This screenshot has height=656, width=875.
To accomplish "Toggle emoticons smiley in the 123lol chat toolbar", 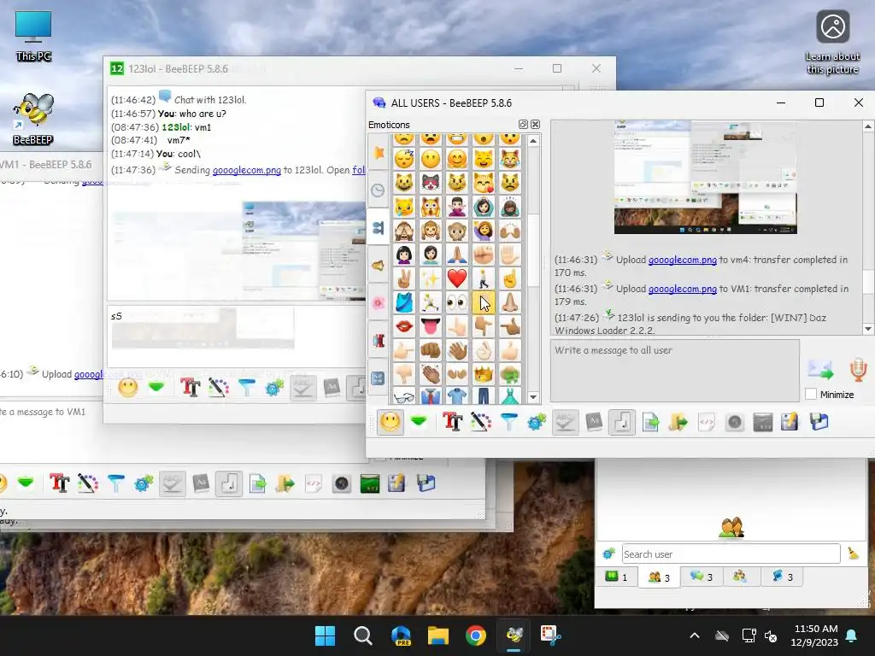I will (128, 388).
